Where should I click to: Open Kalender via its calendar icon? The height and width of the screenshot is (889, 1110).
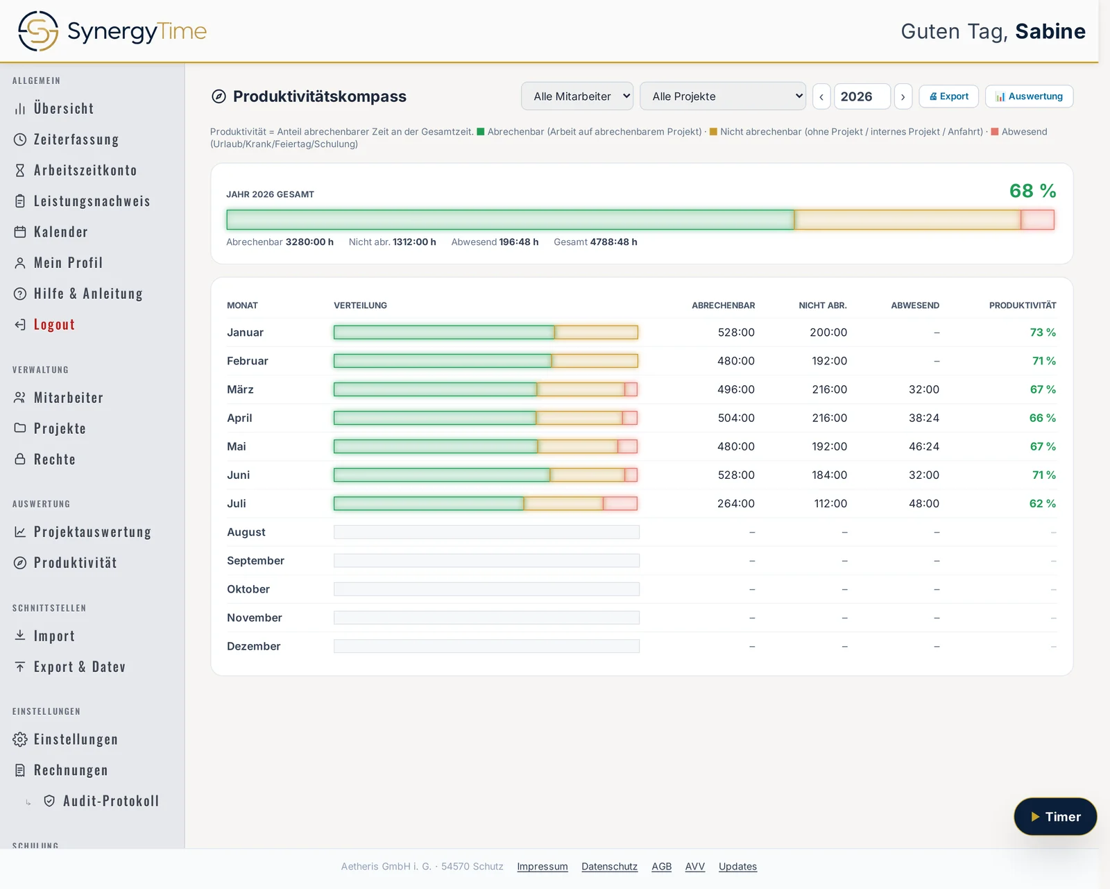[20, 232]
